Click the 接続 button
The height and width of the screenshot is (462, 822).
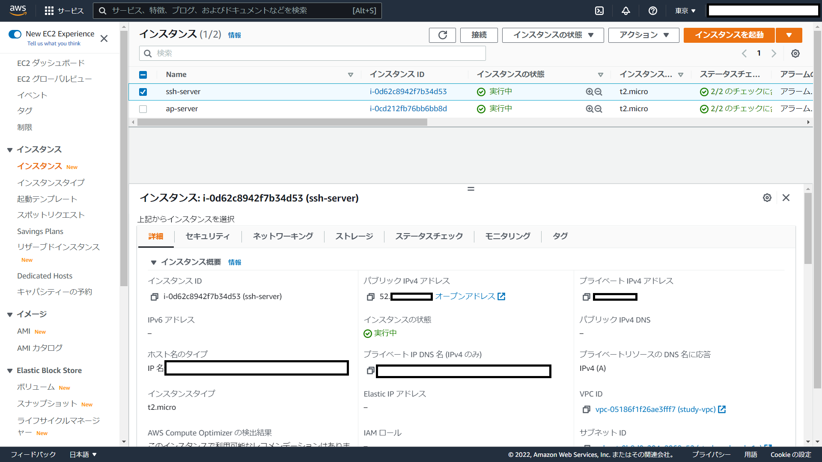[479, 35]
